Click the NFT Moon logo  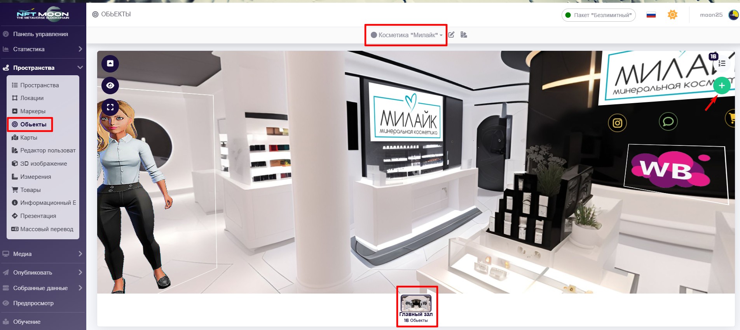[x=43, y=14]
